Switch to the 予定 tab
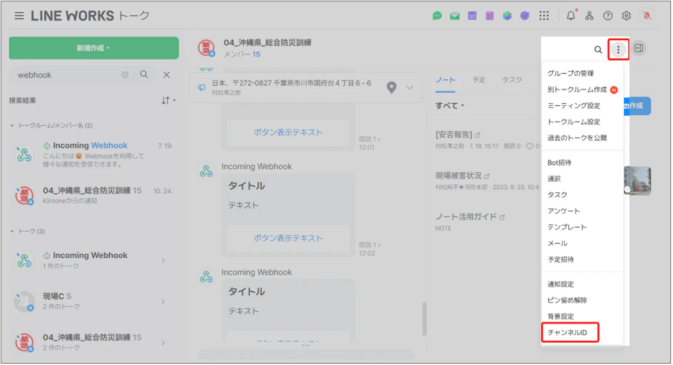673x365 pixels. 479,80
